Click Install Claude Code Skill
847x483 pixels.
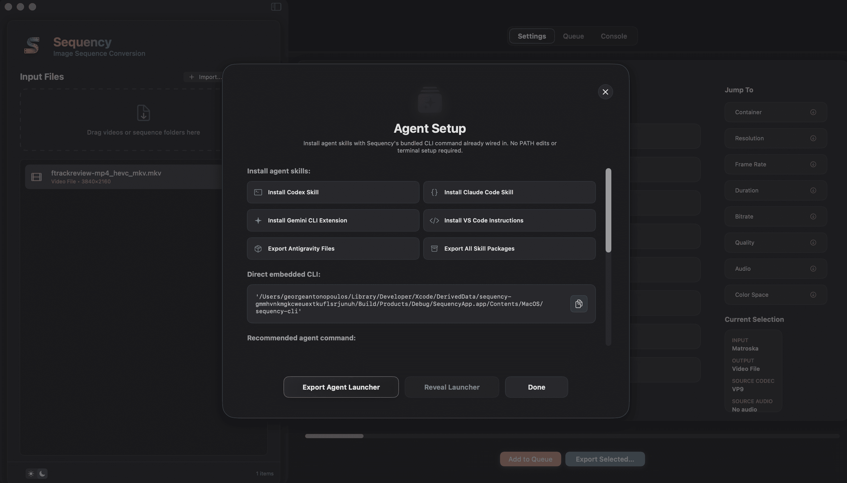(509, 192)
